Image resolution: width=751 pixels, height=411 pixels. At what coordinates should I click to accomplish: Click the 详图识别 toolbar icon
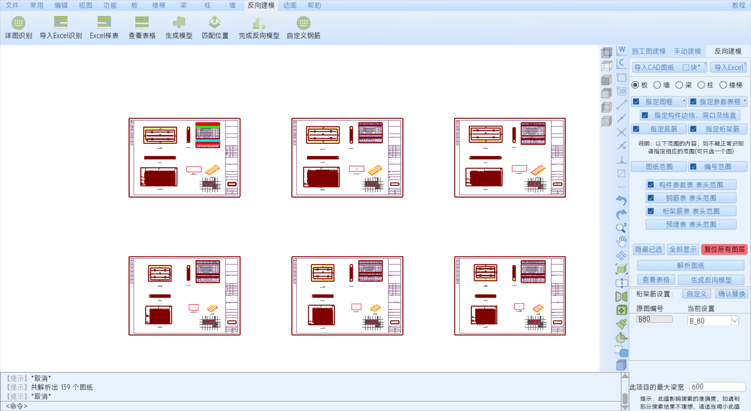click(x=18, y=23)
